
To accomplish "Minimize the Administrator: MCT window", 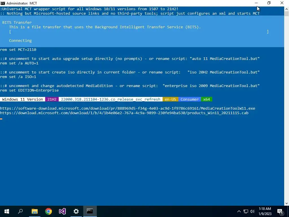I will [256, 3].
